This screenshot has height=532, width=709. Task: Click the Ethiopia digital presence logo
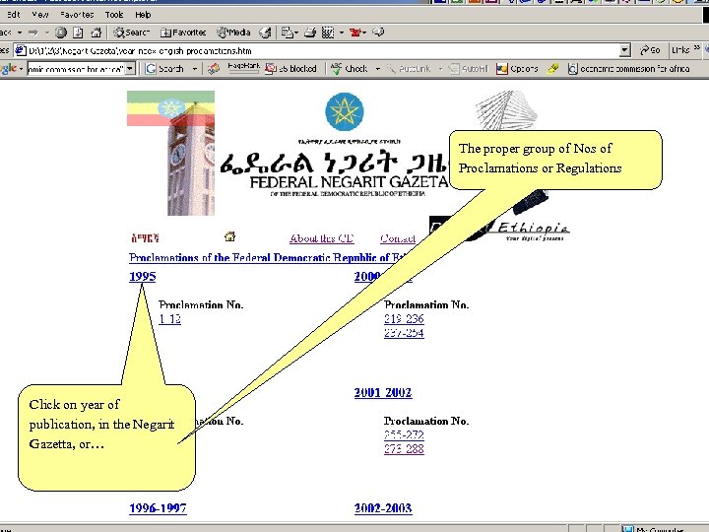[x=499, y=229]
